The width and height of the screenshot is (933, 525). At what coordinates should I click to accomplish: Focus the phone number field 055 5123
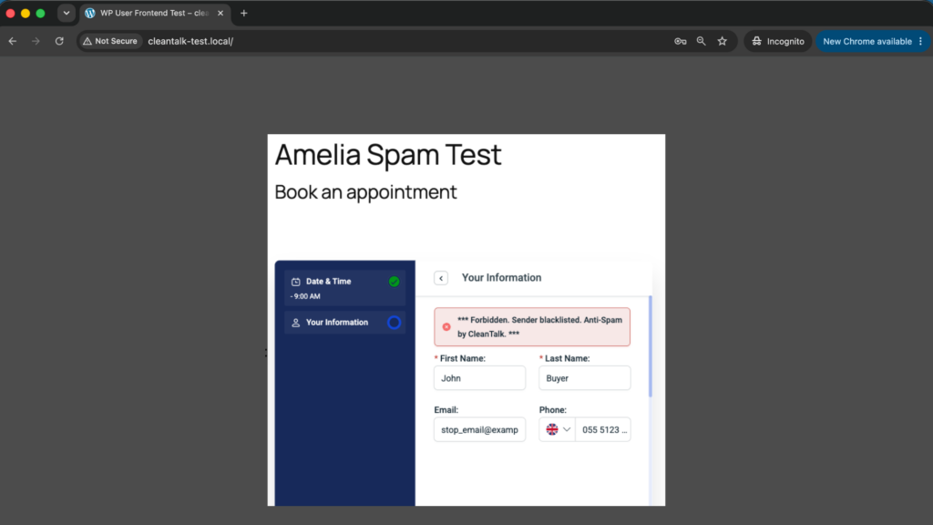603,430
